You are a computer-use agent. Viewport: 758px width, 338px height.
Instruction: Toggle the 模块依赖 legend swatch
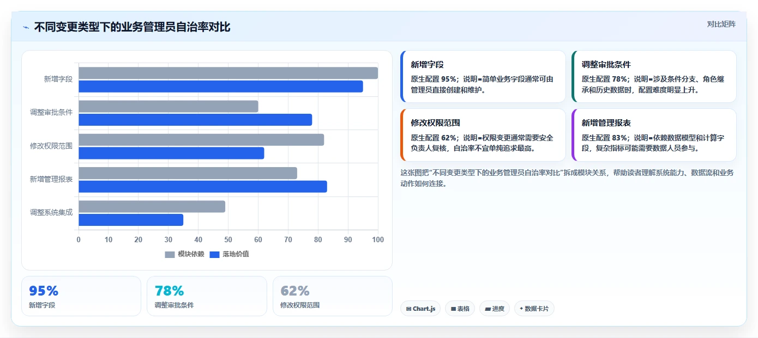pos(170,254)
